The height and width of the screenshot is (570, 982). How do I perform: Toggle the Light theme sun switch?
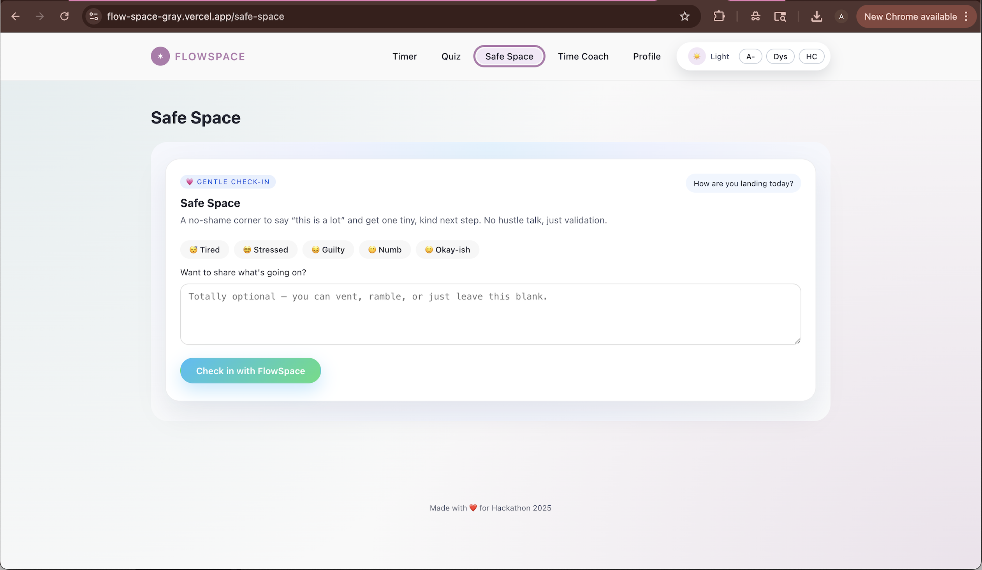click(x=697, y=56)
